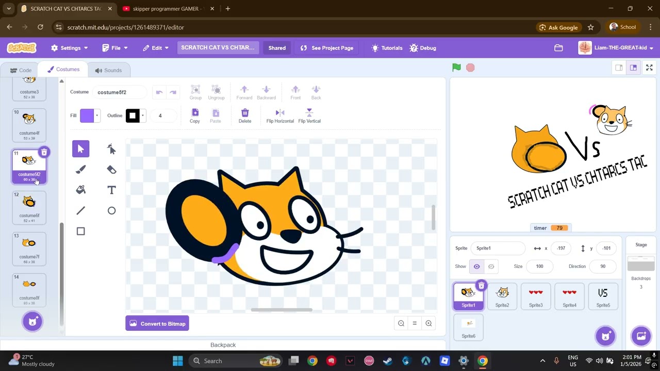Click the Shared button
660x371 pixels.
pos(277,48)
